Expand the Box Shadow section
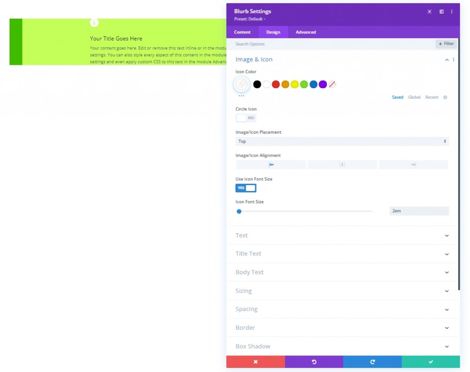Screen dimensions: 470x372 tap(342, 346)
